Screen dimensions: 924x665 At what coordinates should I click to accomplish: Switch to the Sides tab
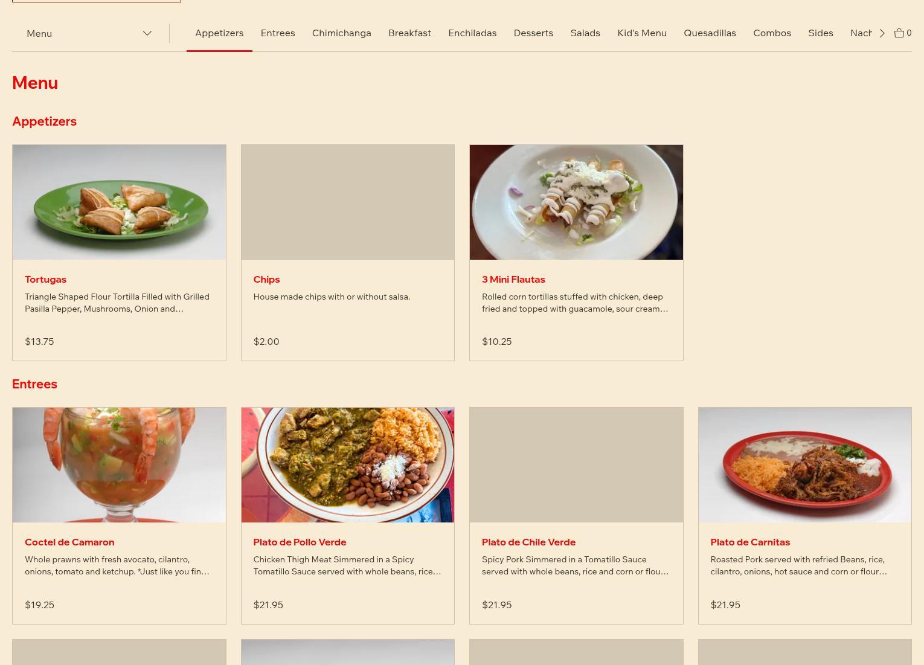[x=821, y=33]
